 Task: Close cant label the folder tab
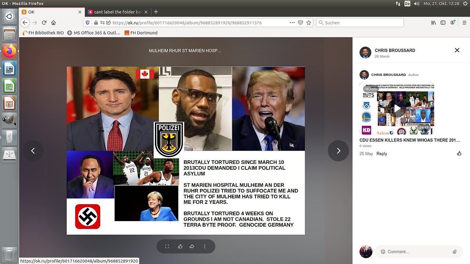coord(146,12)
